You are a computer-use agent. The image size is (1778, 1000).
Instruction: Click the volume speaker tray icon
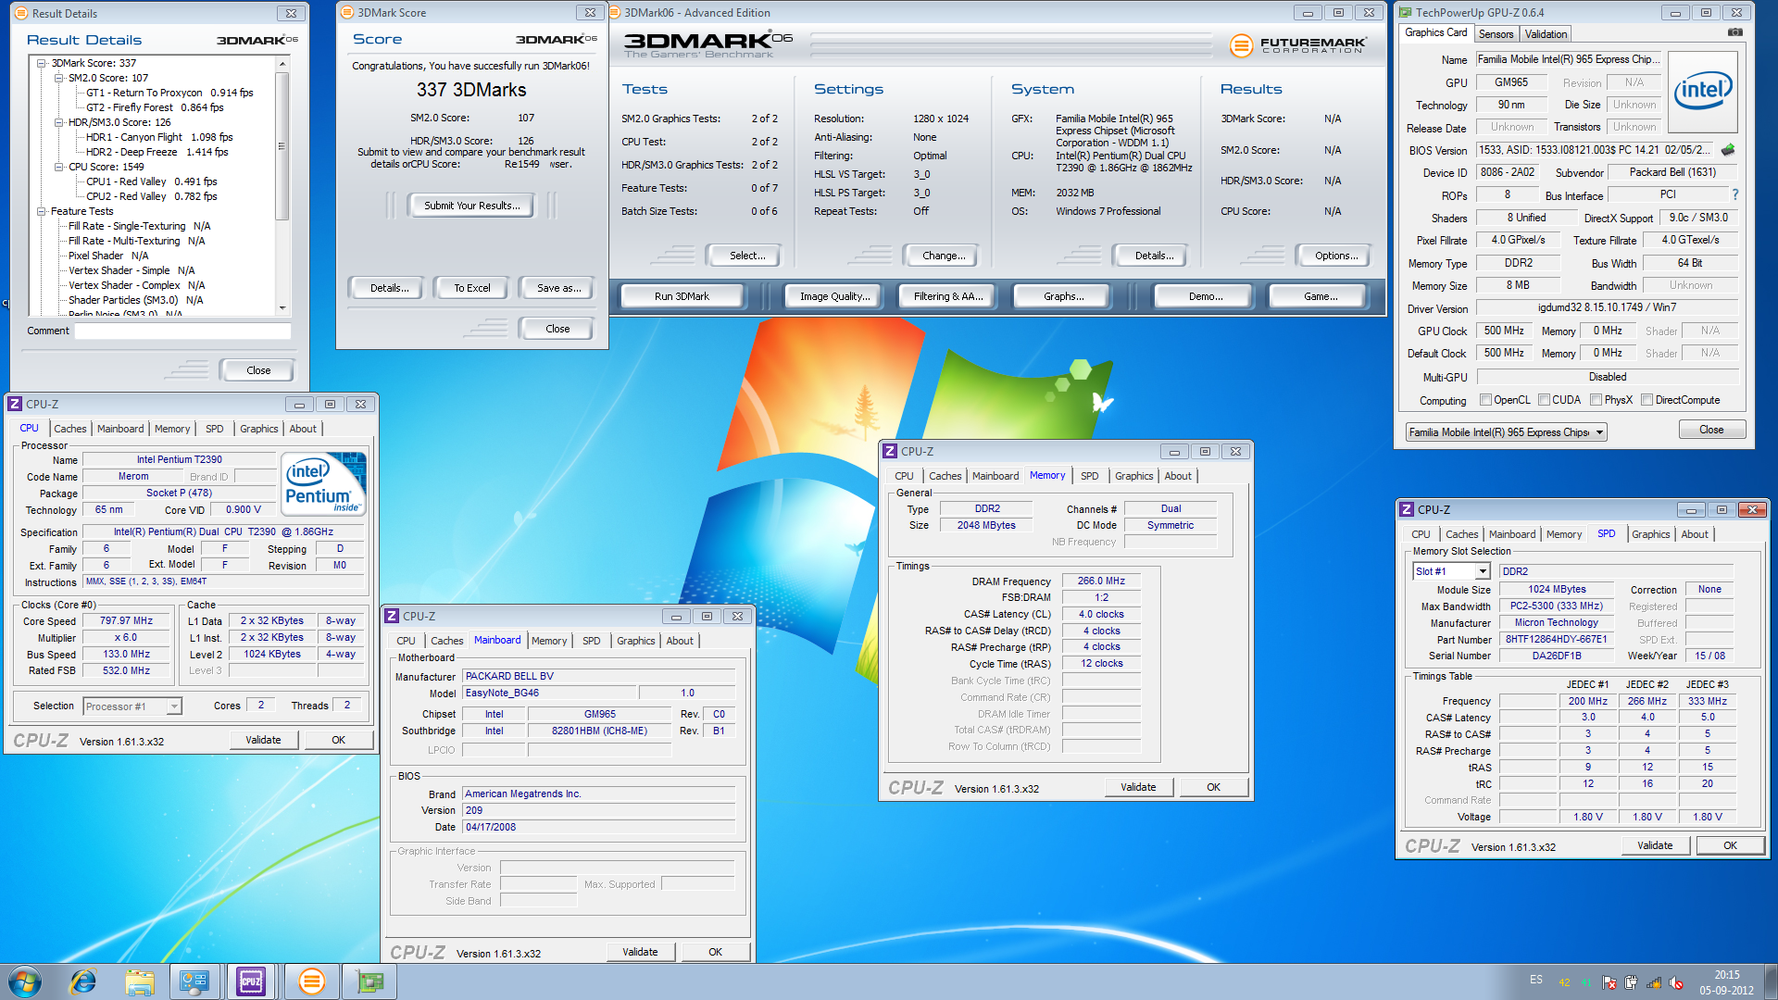pyautogui.click(x=1676, y=982)
